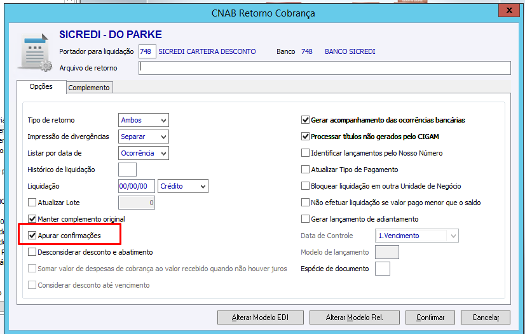Enable Desconsiderar desconto e abatimento

pos(32,251)
